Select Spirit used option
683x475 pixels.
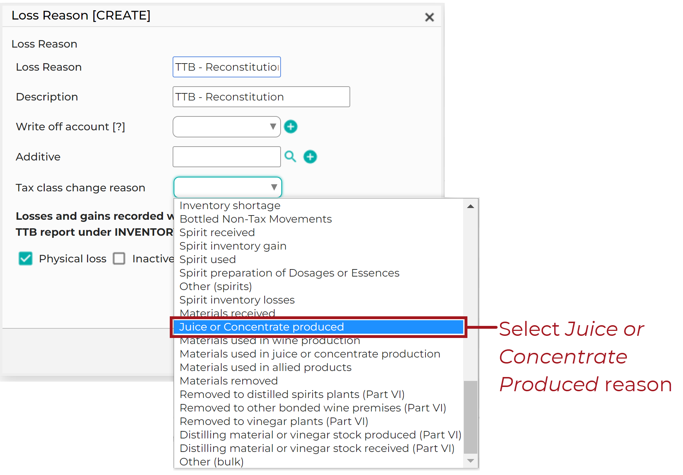(319, 260)
